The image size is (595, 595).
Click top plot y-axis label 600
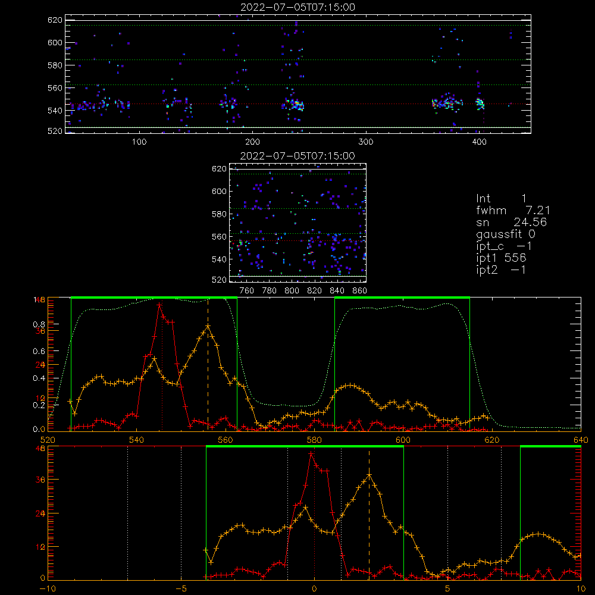tap(55, 42)
